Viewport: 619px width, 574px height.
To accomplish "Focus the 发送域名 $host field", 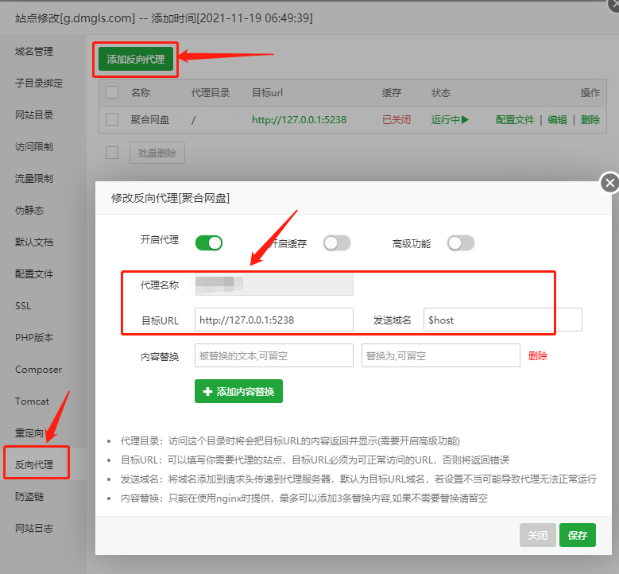I will coord(502,320).
